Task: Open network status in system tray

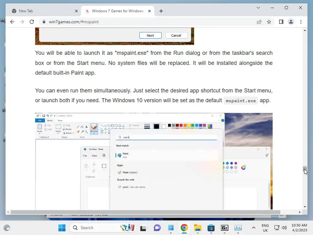Action: (x=277, y=228)
